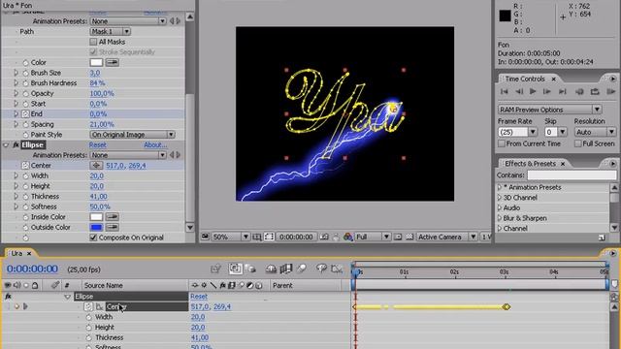
Task: Open the Path Mask 1 dropdown
Action: (110, 31)
